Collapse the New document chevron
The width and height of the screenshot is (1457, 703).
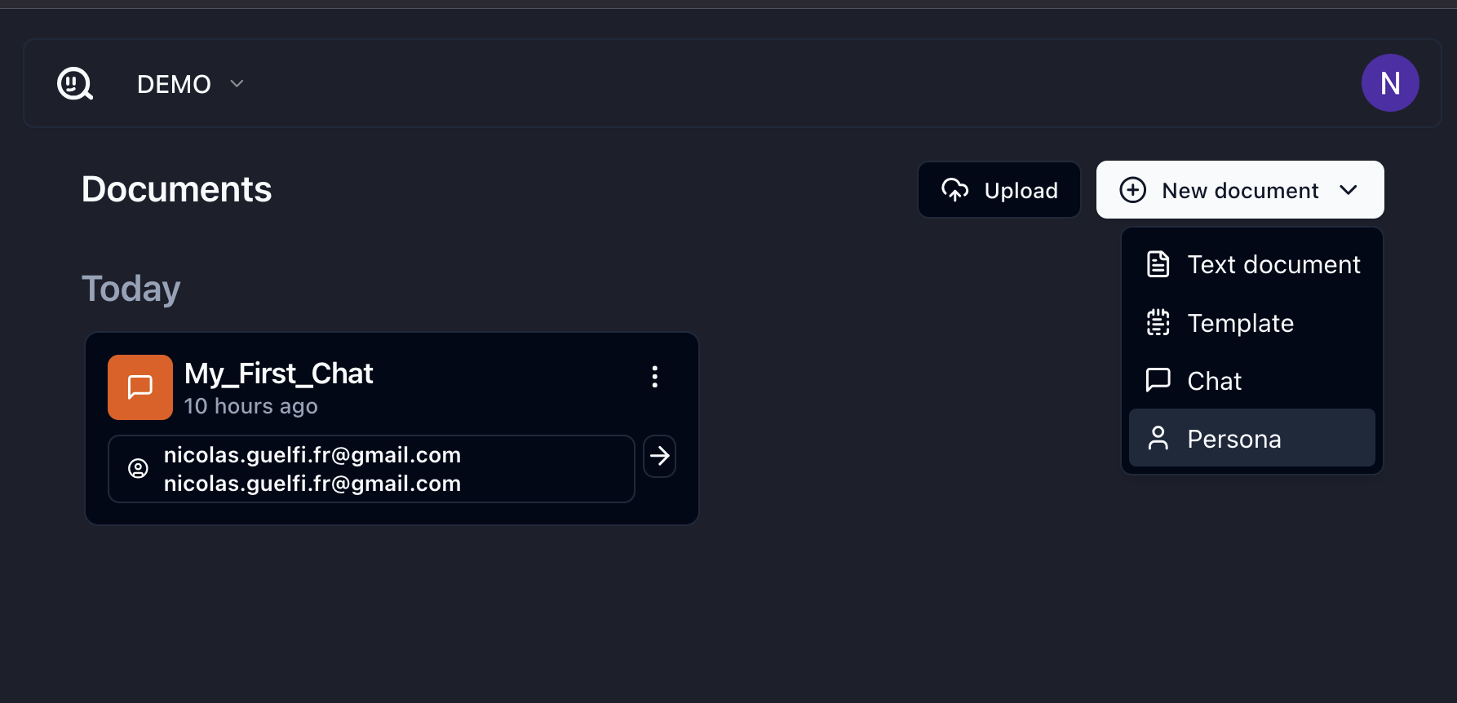pyautogui.click(x=1348, y=190)
